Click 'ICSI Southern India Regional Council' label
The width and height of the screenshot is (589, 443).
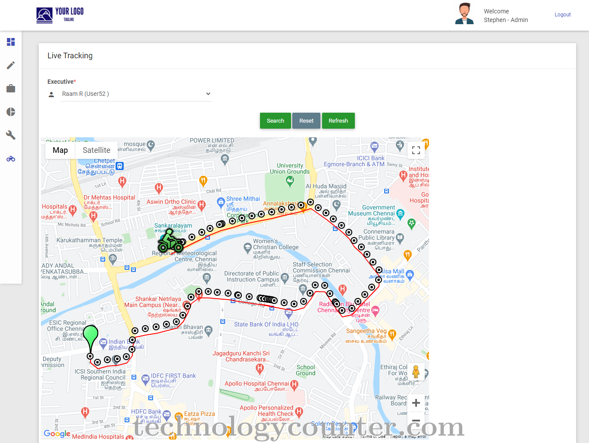pos(100,374)
